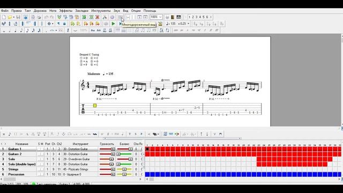Expand the Open file recent-files dropdown arrow
This screenshot has width=343, height=193.
pyautogui.click(x=13, y=17)
